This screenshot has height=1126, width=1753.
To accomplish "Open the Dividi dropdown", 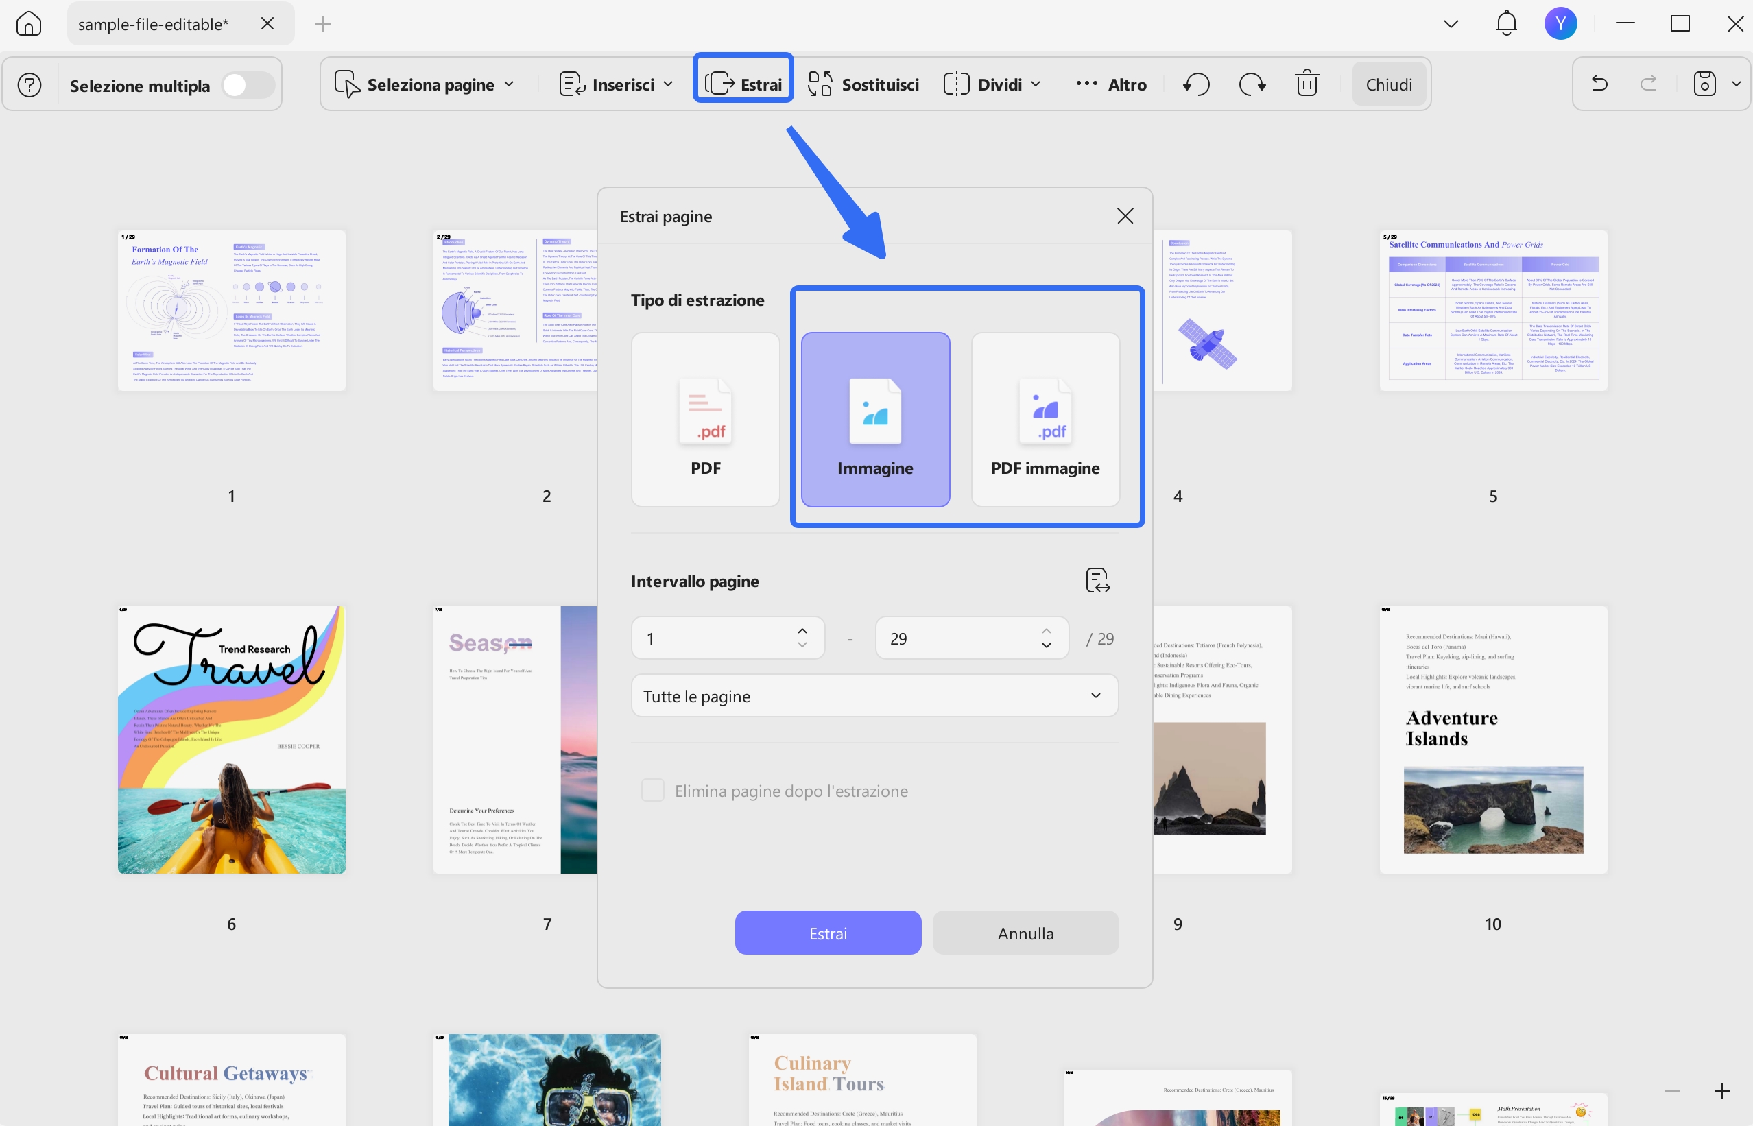I will click(992, 85).
